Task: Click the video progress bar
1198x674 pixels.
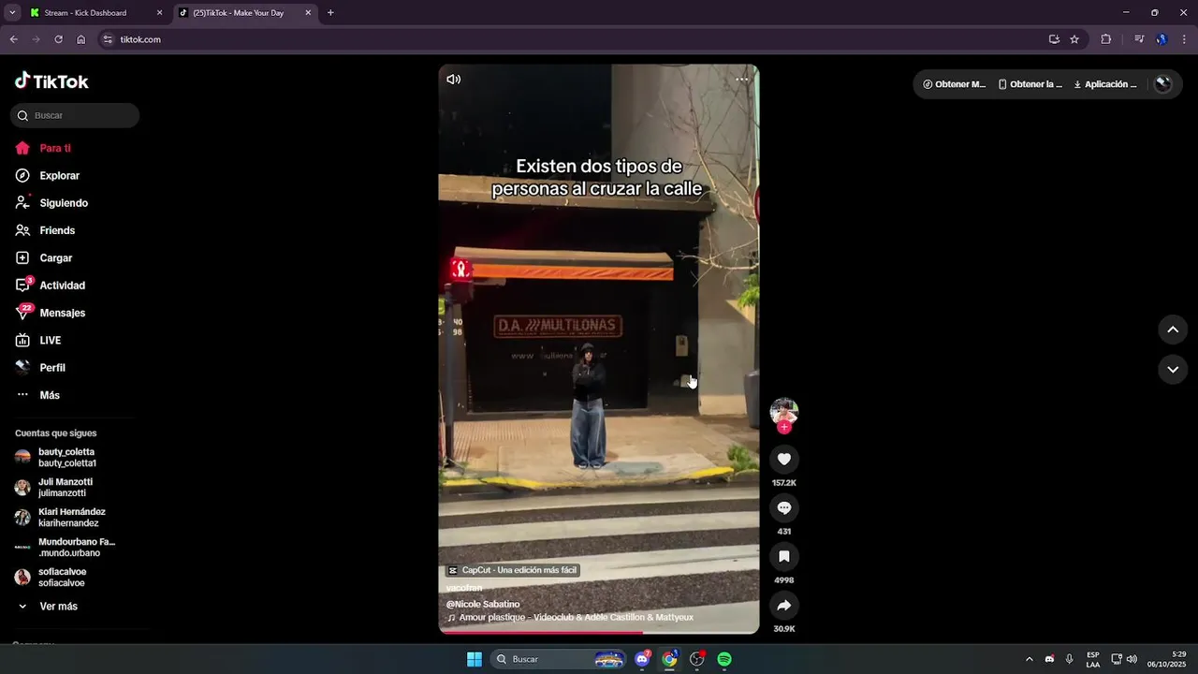Action: pos(599,632)
